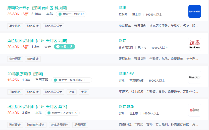The image size is (209, 130).
Task: Go to the 腾讯互娱 company page
Action: pos(126,74)
